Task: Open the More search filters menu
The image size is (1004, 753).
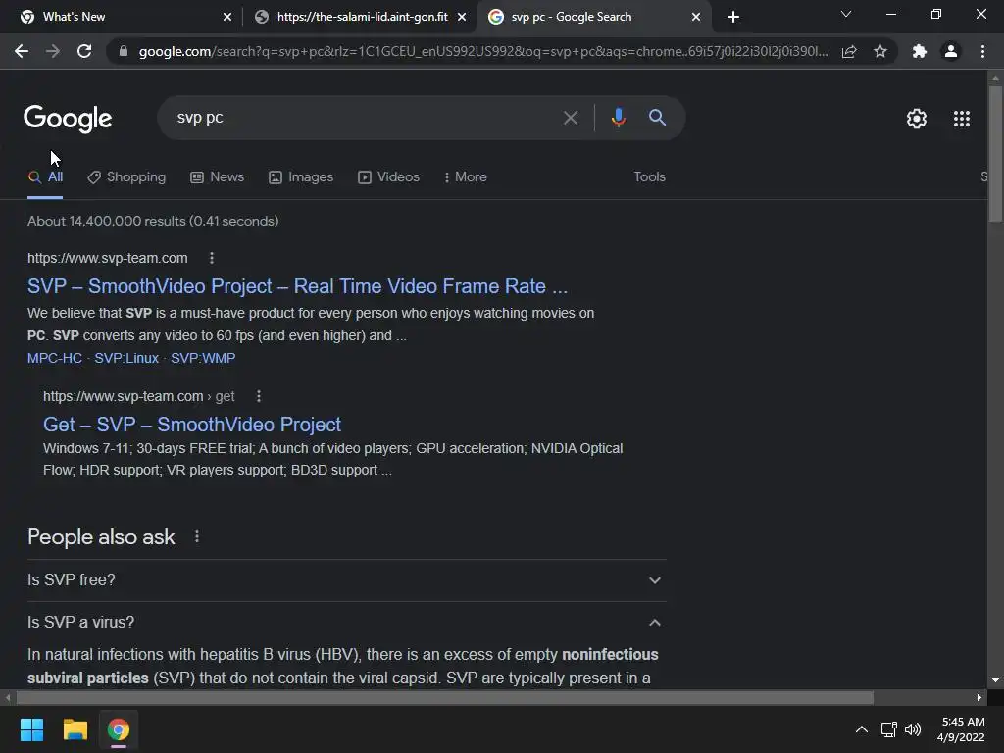Action: click(466, 177)
